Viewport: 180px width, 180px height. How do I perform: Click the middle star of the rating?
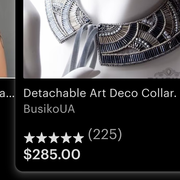click(54, 138)
